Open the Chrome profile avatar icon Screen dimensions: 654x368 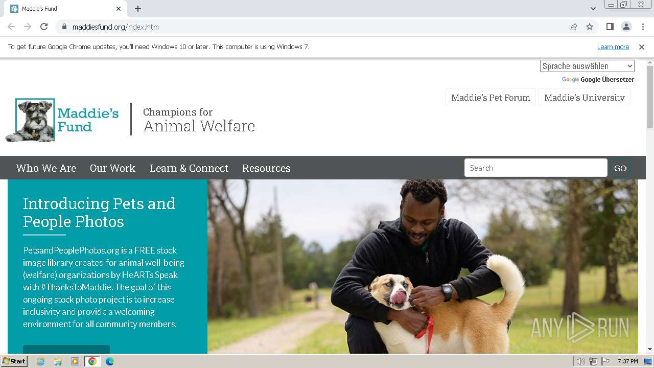point(626,27)
